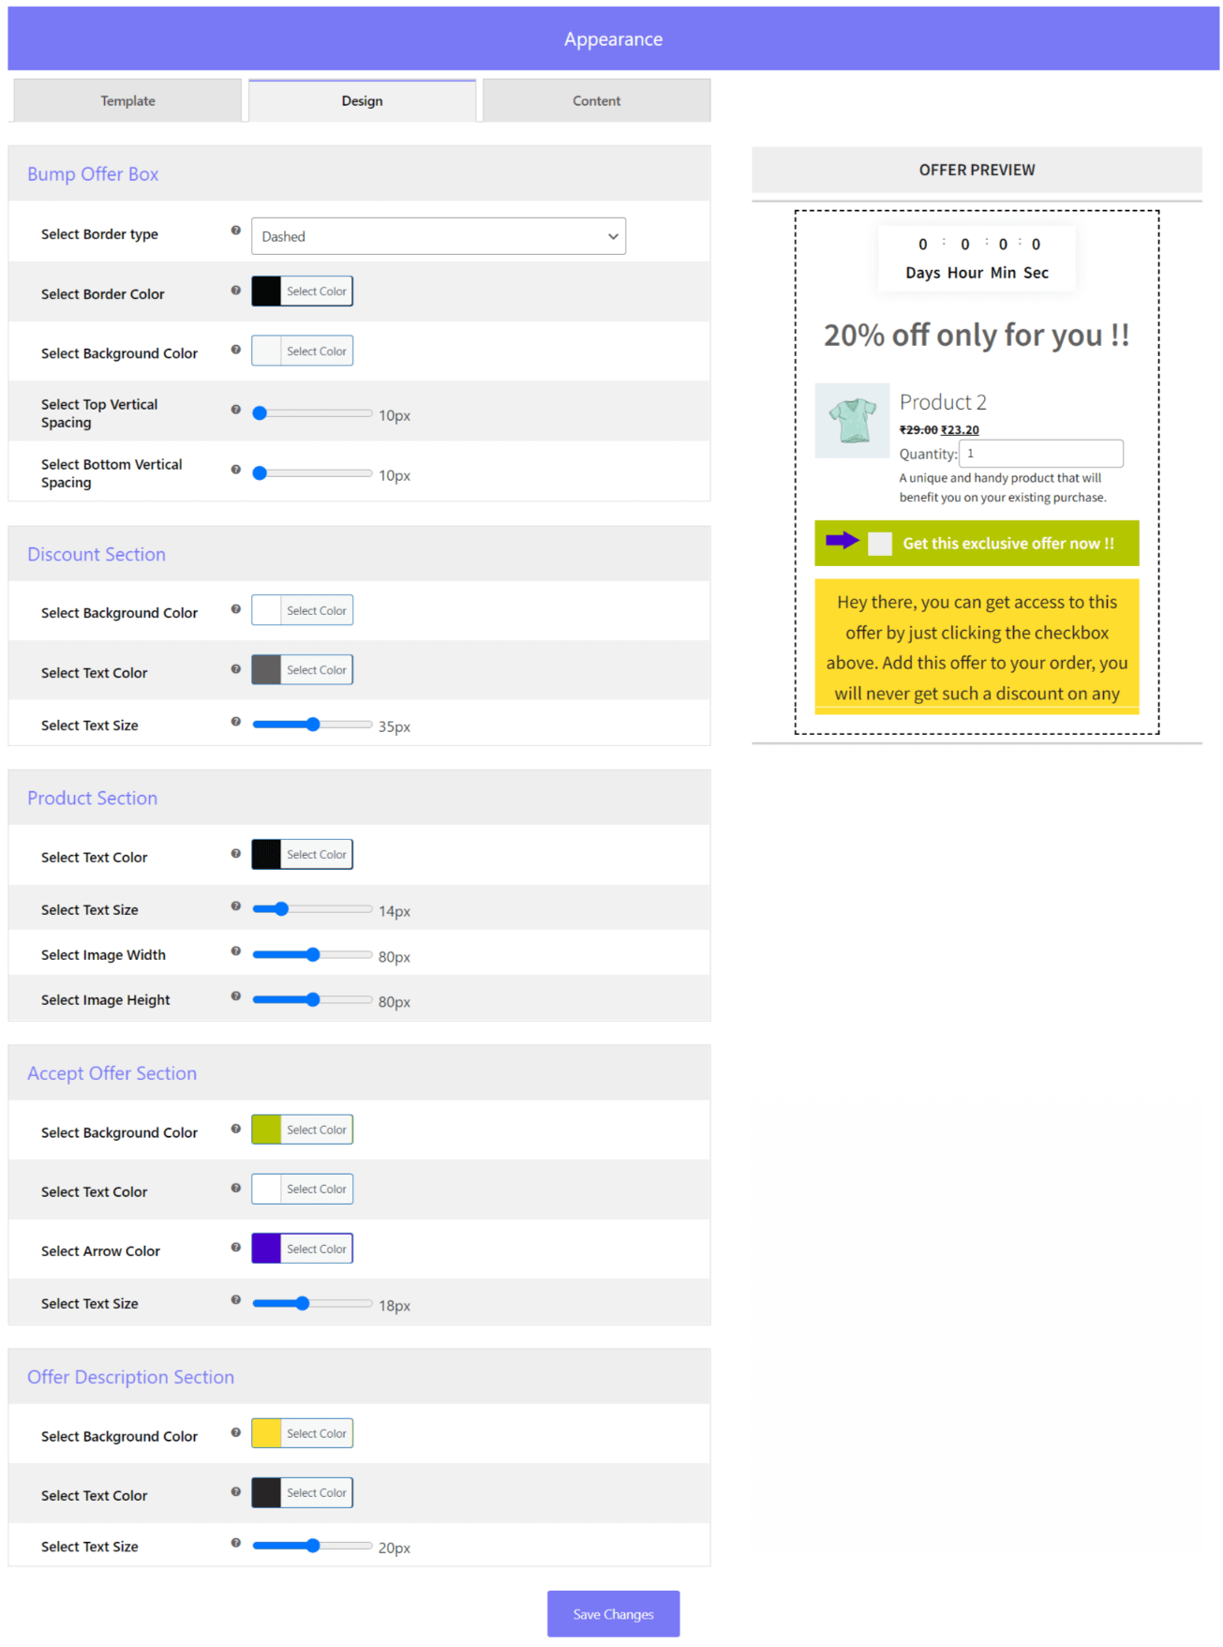Click the purple arrow in offer preview
This screenshot has height=1647, width=1223.
coord(843,540)
